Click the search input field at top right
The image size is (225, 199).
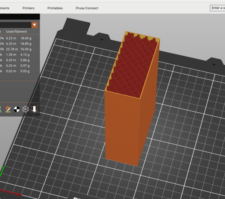[217, 8]
